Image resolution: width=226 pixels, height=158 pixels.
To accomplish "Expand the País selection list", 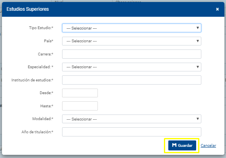I will pyautogui.click(x=132, y=41).
